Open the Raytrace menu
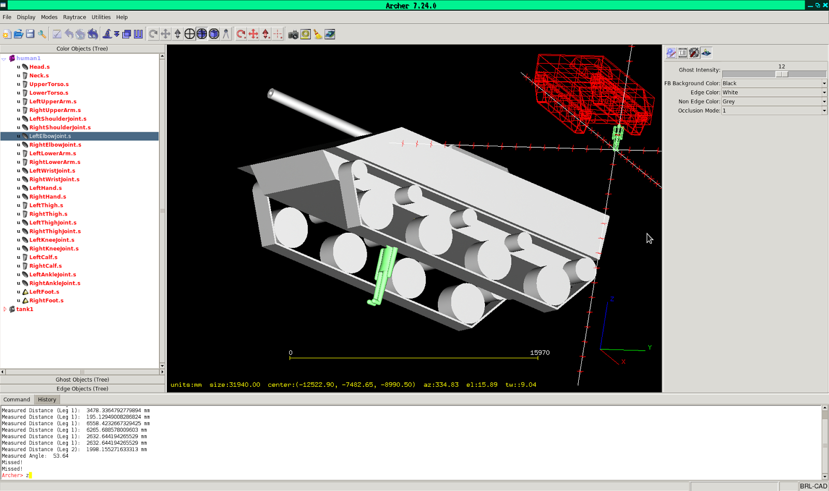Viewport: 829px width, 491px height. click(x=75, y=17)
